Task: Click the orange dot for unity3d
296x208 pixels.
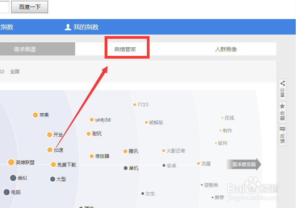Action: (x=92, y=120)
